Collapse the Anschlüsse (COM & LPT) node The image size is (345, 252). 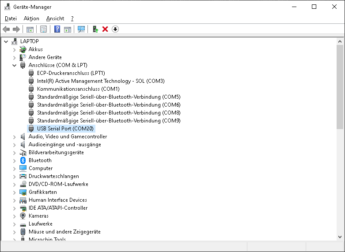pyautogui.click(x=14, y=65)
